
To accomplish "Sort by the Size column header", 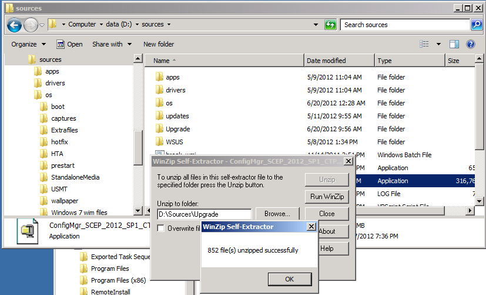I will coord(460,61).
